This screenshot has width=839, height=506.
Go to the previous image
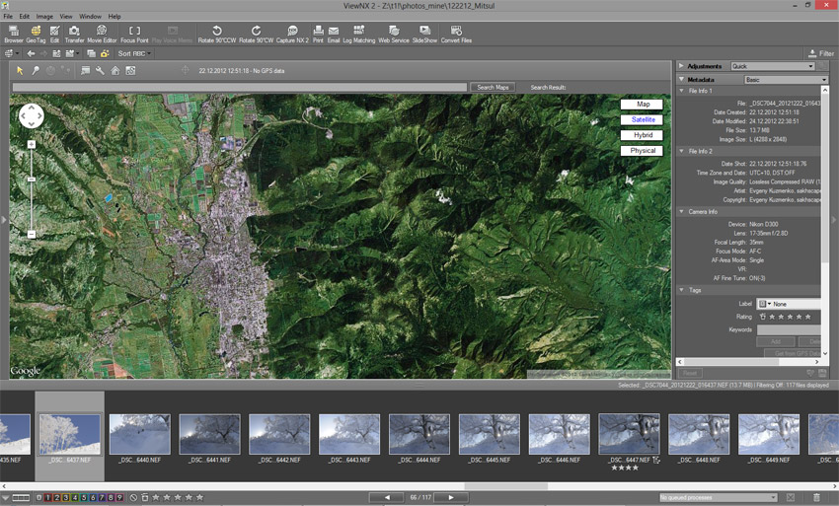[x=387, y=497]
